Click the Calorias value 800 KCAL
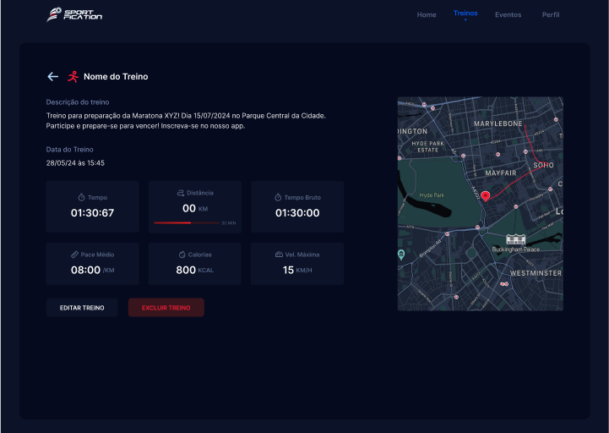This screenshot has width=609, height=433. click(x=195, y=270)
